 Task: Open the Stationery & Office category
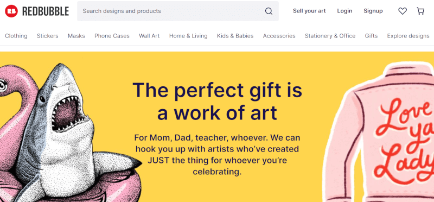coord(330,36)
